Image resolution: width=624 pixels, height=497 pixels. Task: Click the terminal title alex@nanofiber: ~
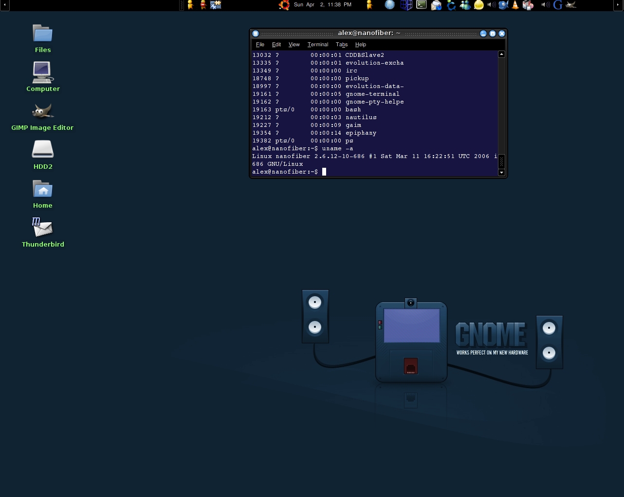pyautogui.click(x=369, y=33)
